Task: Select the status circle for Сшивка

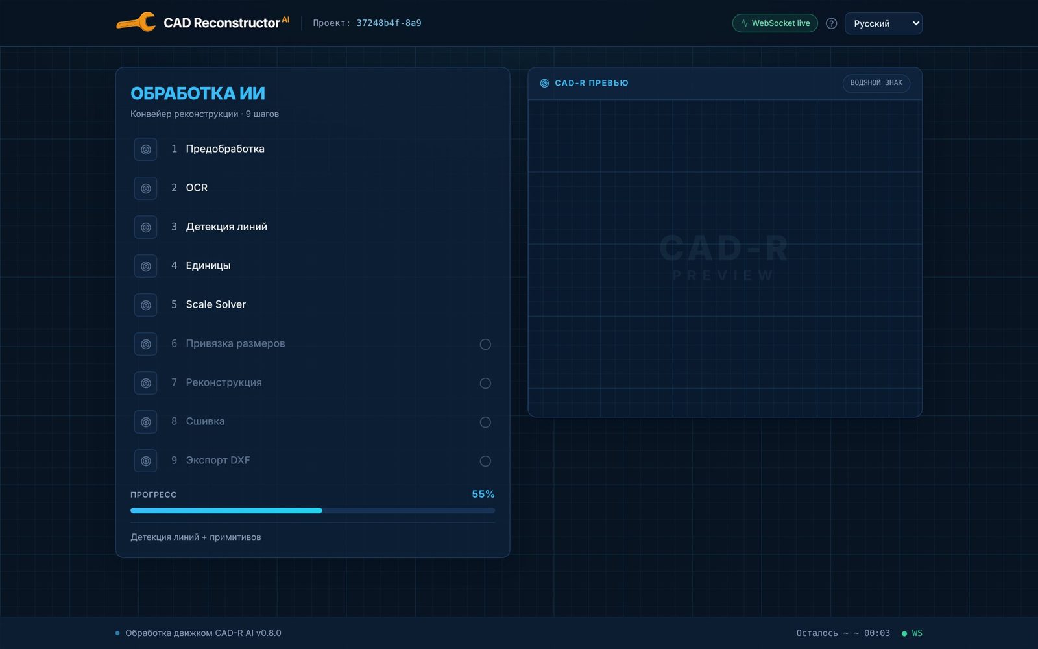Action: pyautogui.click(x=485, y=422)
